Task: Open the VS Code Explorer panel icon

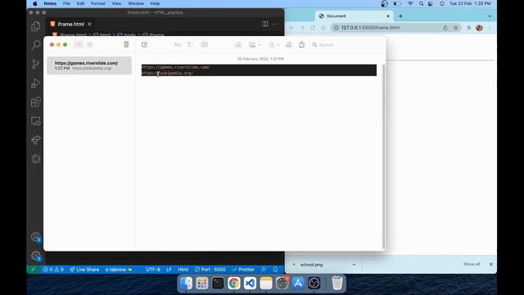Action: tap(36, 26)
